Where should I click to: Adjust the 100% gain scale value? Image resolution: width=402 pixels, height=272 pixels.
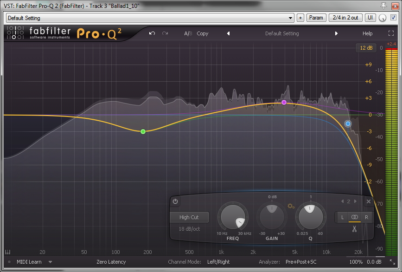tap(356, 262)
